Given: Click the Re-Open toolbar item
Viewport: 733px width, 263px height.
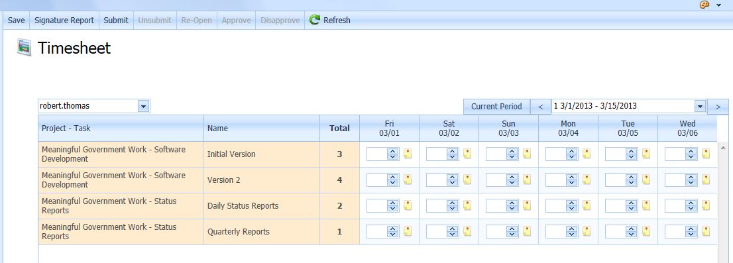Looking at the screenshot, I should point(196,21).
